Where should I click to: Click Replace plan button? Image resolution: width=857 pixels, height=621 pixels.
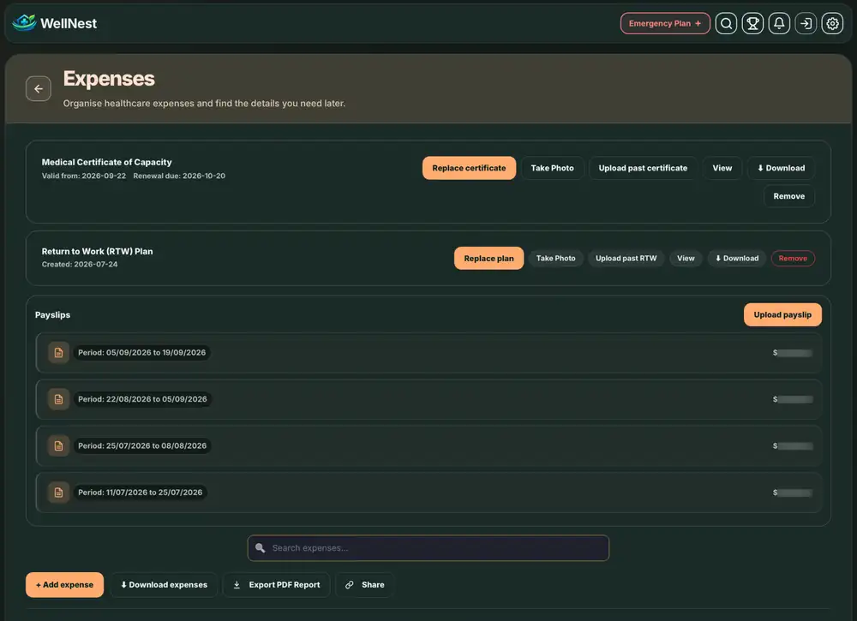pos(488,259)
